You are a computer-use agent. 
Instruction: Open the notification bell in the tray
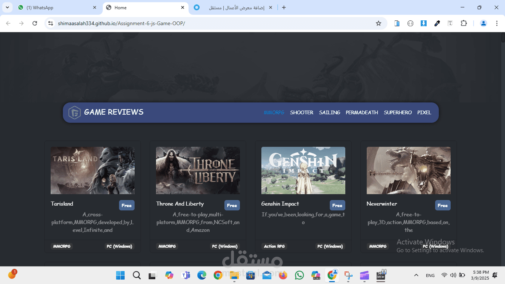click(x=495, y=275)
